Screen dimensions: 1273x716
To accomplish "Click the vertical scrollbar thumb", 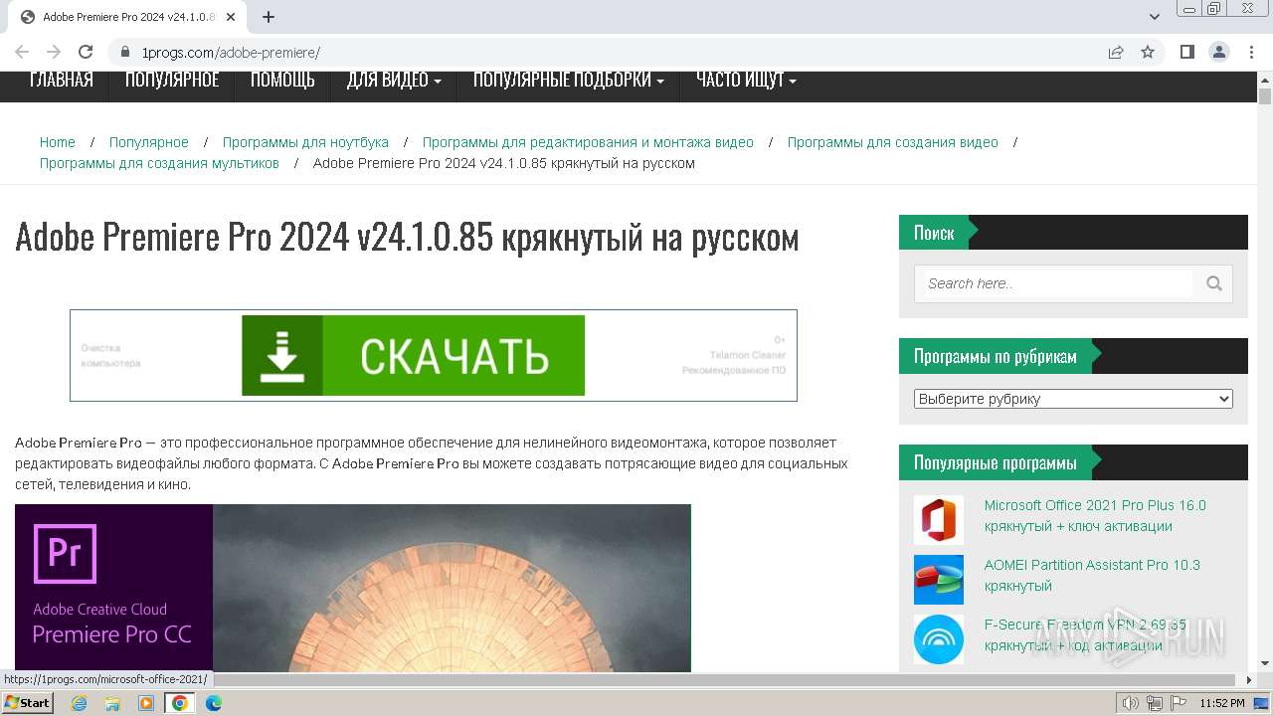I will pyautogui.click(x=1265, y=96).
